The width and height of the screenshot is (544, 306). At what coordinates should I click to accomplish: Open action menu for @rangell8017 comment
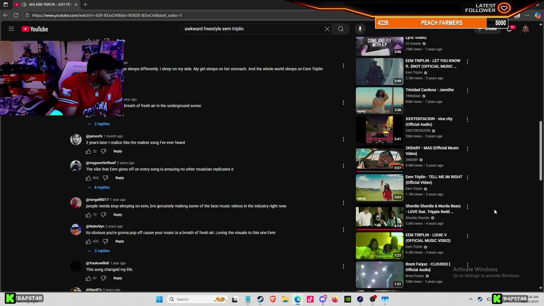point(343,203)
